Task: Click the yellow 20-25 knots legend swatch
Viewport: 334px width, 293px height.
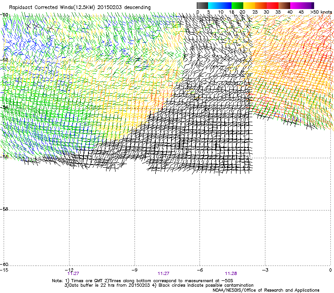Action: (249, 5)
